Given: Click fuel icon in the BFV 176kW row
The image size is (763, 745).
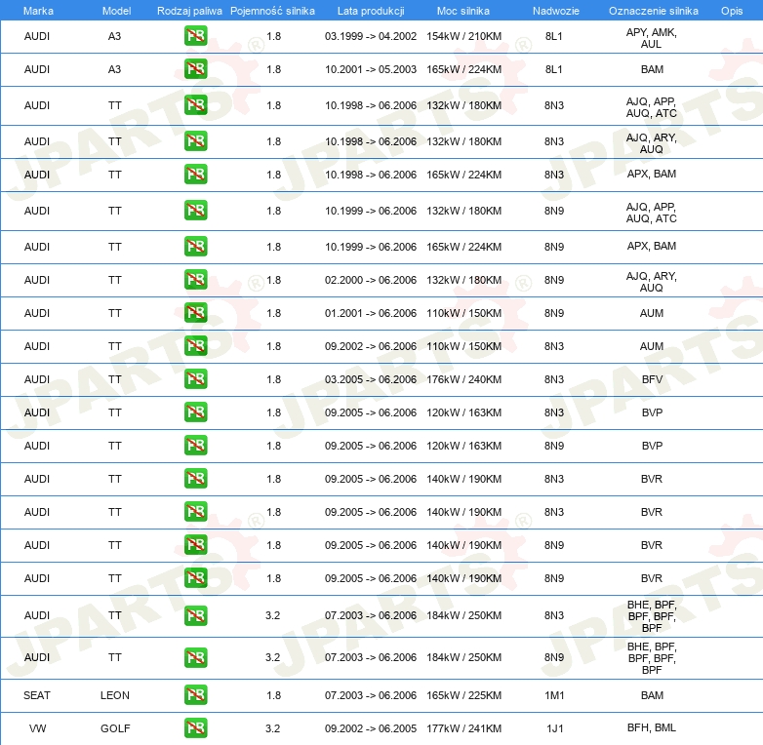Looking at the screenshot, I should (195, 378).
